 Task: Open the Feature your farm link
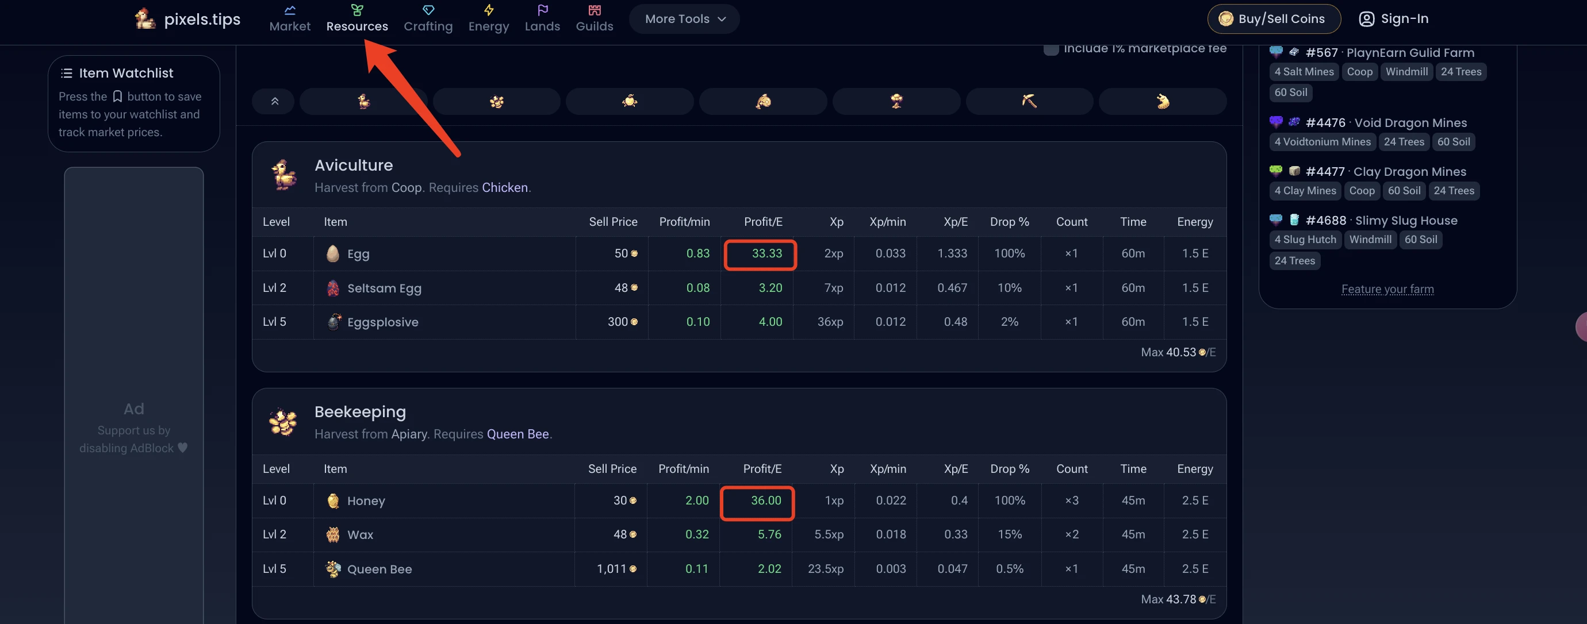[x=1387, y=289]
